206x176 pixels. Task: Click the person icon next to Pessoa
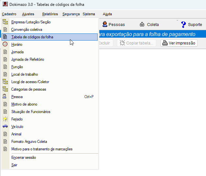click(x=5, y=97)
